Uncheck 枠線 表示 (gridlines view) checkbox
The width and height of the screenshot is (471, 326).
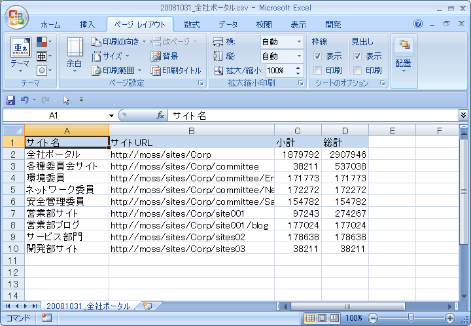[x=318, y=56]
